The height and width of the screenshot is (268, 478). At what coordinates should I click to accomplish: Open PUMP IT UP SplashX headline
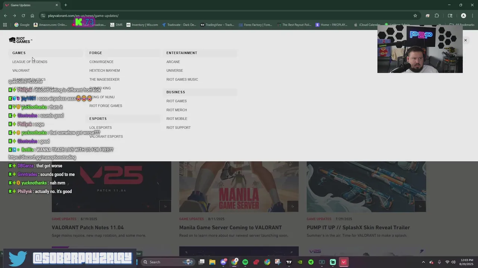click(358, 227)
